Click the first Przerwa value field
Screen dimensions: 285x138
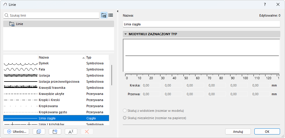click(x=151, y=94)
